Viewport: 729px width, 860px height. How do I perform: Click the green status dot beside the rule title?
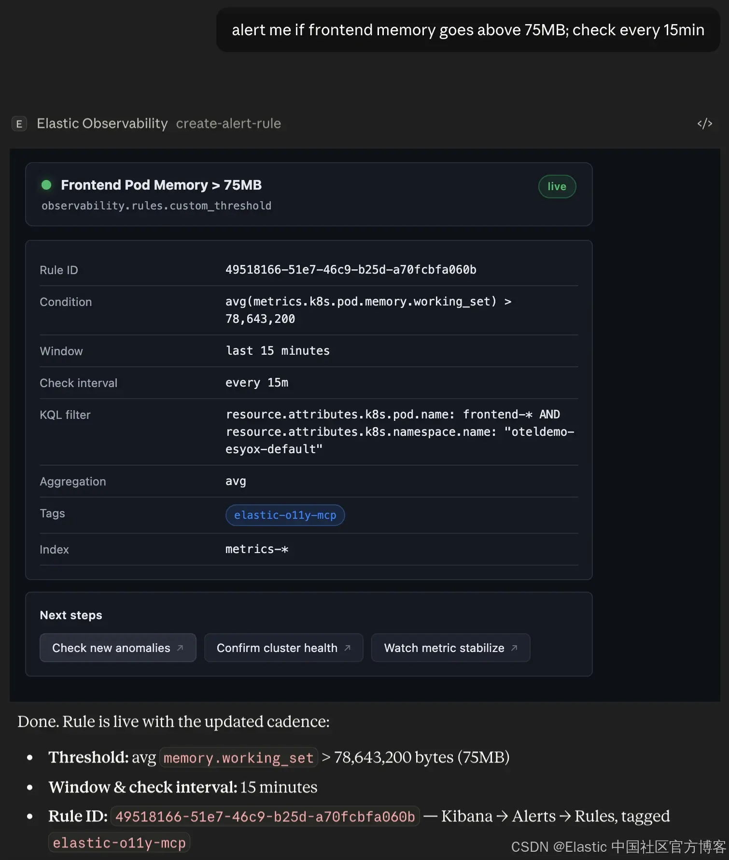[x=46, y=185]
